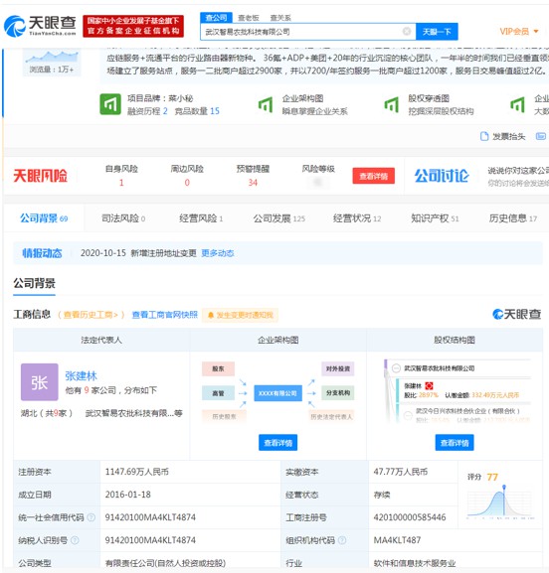This screenshot has width=549, height=573.
Task: Open the 项目品牌 菜小秘 green icon
Action: pyautogui.click(x=110, y=104)
